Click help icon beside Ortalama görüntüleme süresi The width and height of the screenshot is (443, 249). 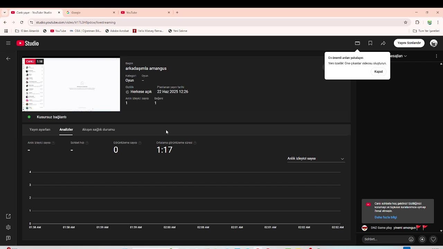click(x=195, y=143)
